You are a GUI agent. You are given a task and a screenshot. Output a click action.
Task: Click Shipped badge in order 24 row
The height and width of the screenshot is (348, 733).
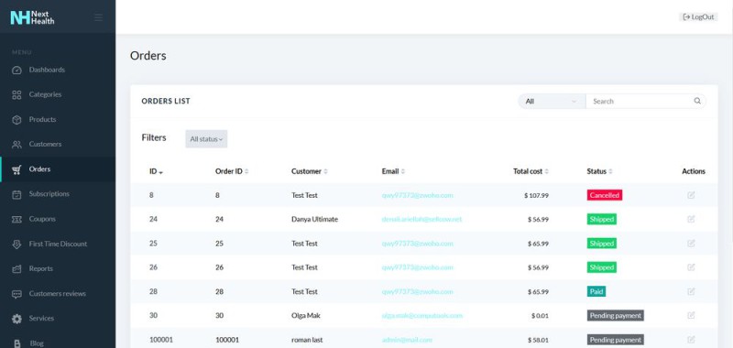pos(602,219)
